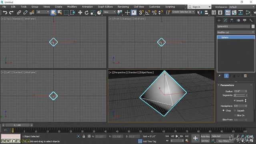This screenshot has width=256, height=144.
Task: Choose the Rectangular Selection Region icon
Action: (x=66, y=12)
